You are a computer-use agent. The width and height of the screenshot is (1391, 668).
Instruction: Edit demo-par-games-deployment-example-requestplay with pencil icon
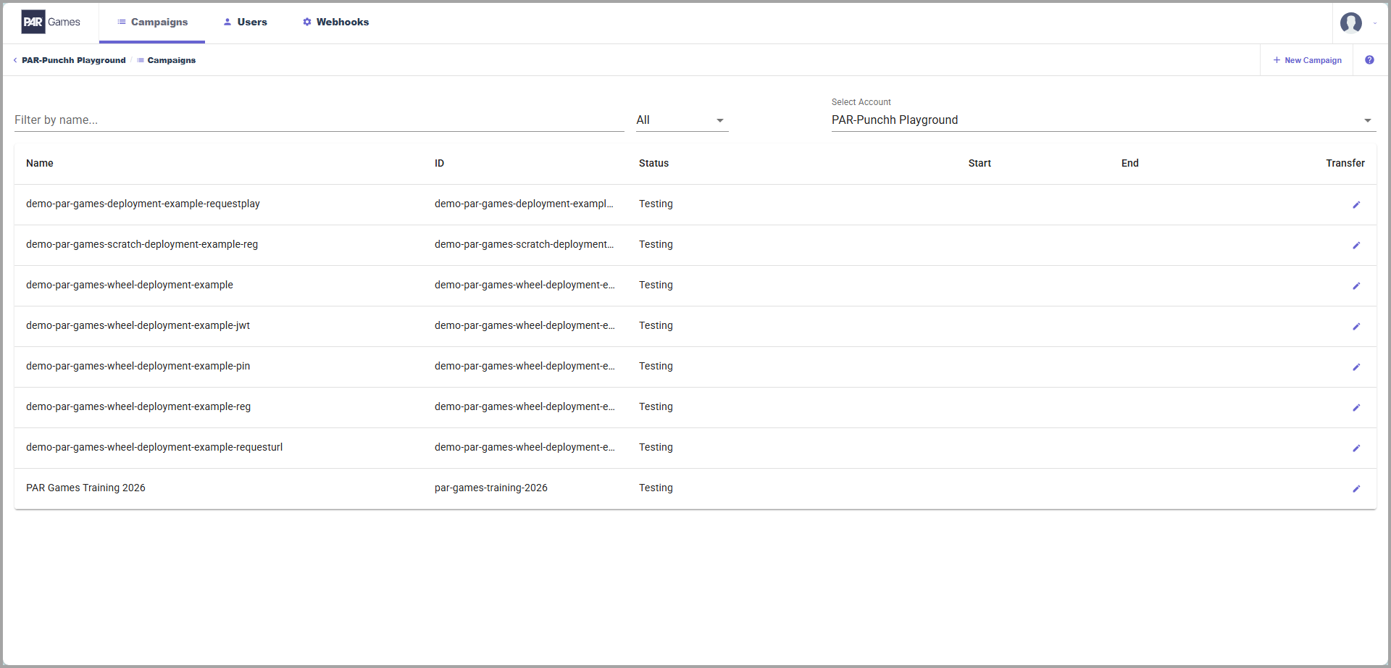1356,205
